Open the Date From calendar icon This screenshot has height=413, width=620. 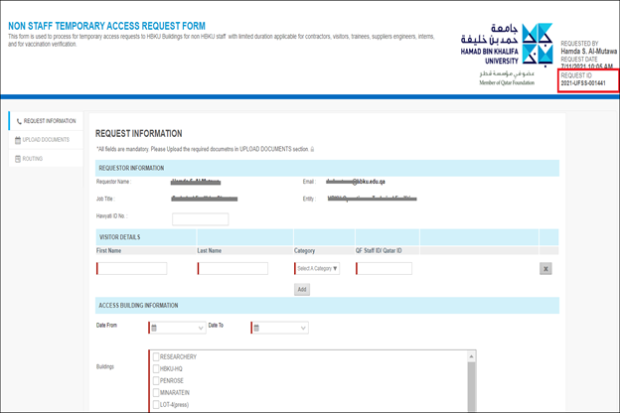point(154,328)
